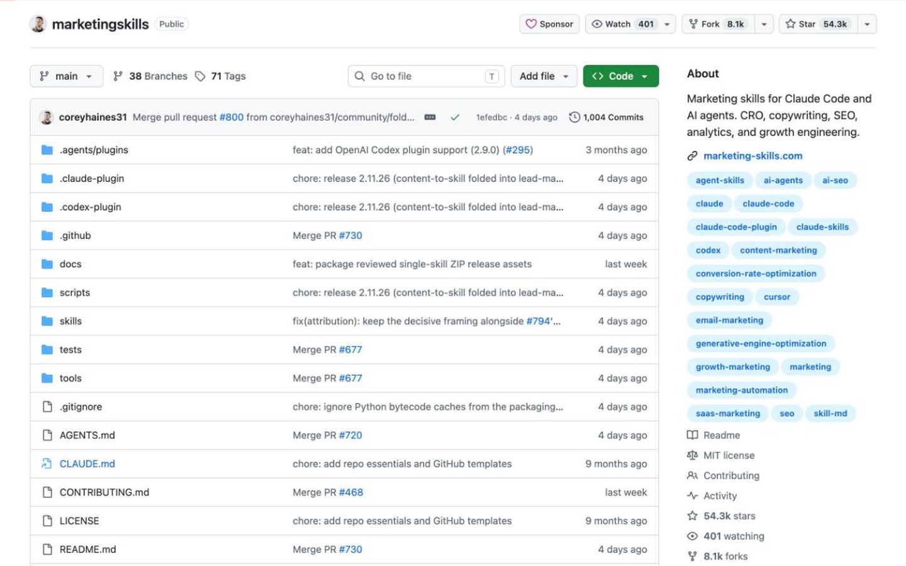The width and height of the screenshot is (906, 566).
Task: Focus the Go to file search box
Action: [425, 76]
